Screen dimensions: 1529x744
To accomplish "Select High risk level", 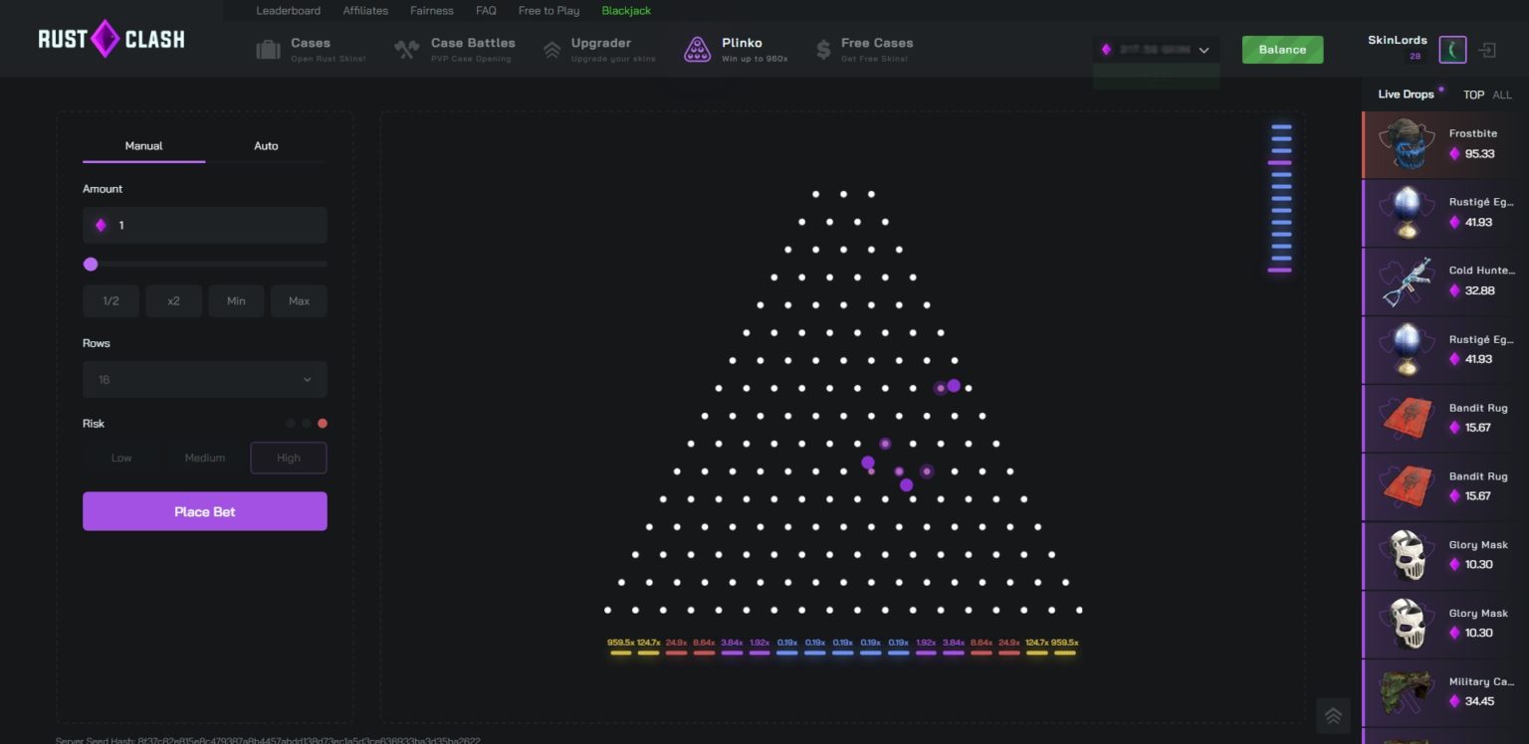I will [289, 458].
